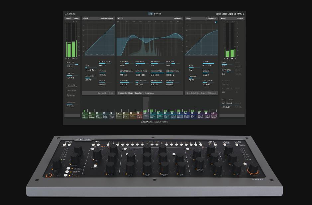Select track 30 SYNTH in the track strip
Image resolution: width=312 pixels, height=205 pixels.
click(x=146, y=115)
